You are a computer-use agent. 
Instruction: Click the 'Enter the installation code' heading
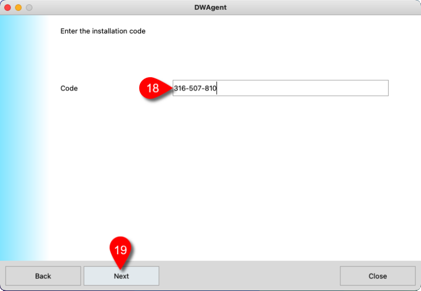(103, 31)
